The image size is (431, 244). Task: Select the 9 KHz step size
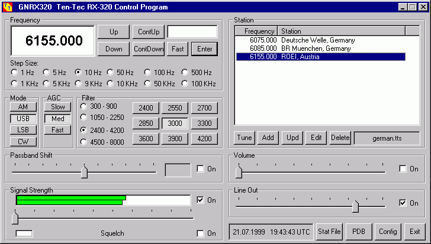point(89,84)
